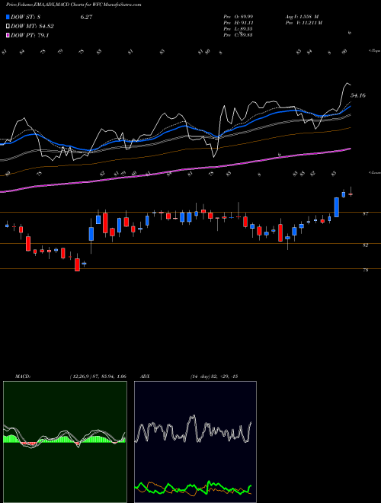Image resolution: width=381 pixels, height=503 pixels.
Task: Click the 54.16 label on EMA chart
Action: click(358, 95)
